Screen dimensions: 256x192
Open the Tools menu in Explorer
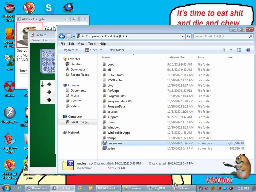(92, 44)
